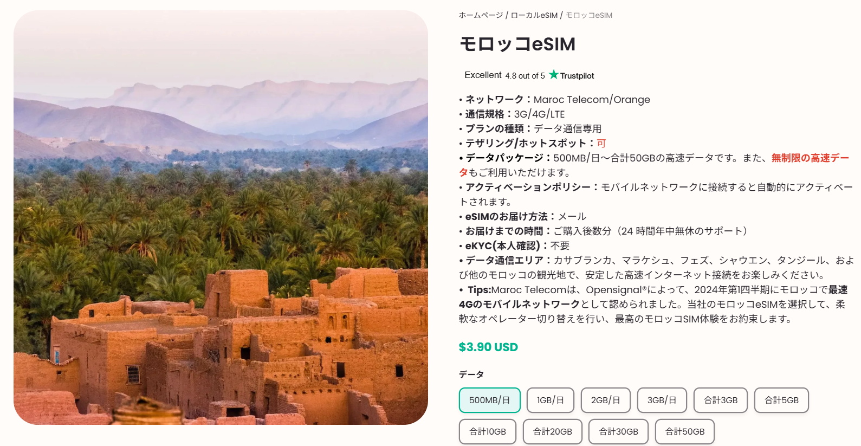861x446 pixels.
Task: Select the 500MB/日 data option
Action: 489,400
